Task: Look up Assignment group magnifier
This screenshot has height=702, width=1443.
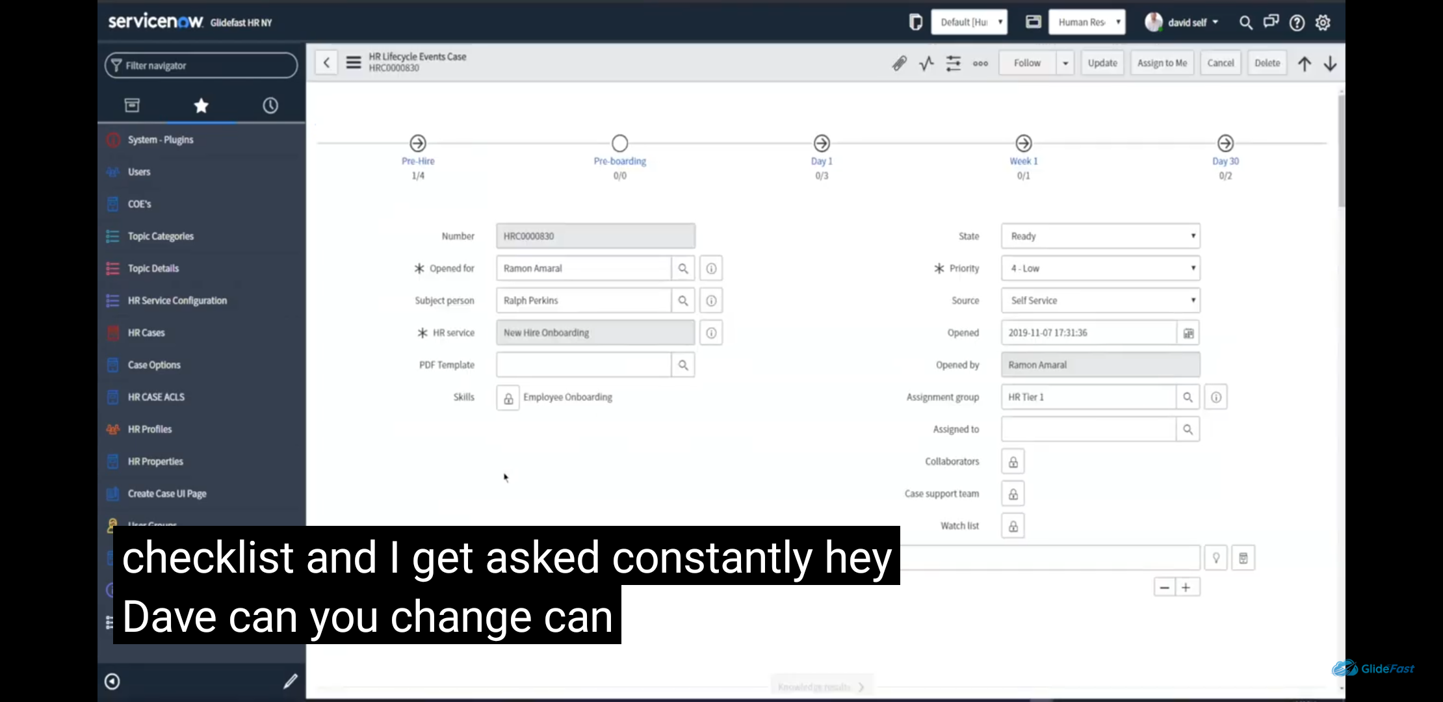Action: click(x=1188, y=397)
